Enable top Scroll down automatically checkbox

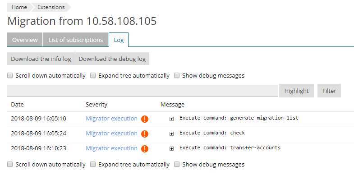coord(10,75)
